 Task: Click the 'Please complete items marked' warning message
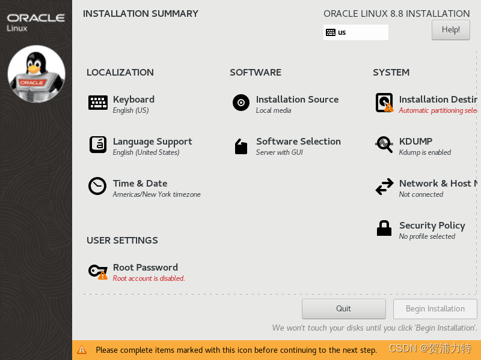click(x=236, y=350)
